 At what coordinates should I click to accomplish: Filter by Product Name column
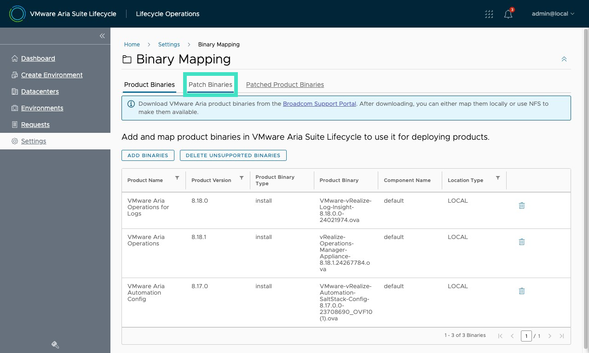pos(177,178)
